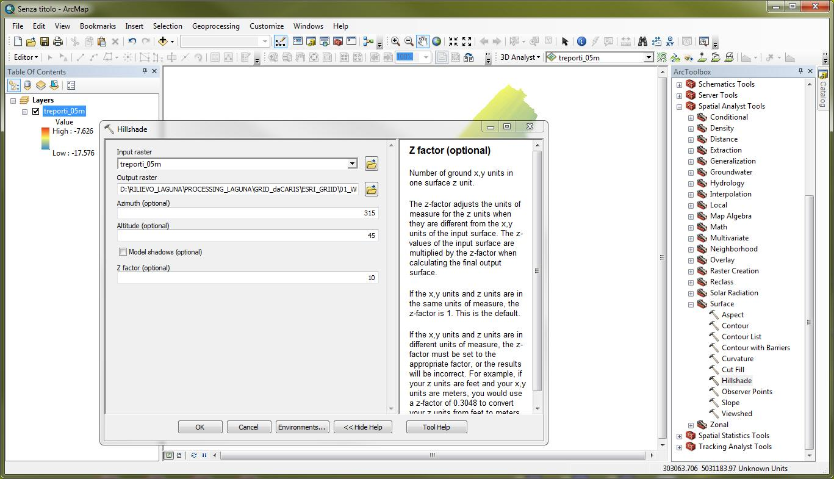
Task: Select the Zoom Out tool
Action: coord(409,41)
